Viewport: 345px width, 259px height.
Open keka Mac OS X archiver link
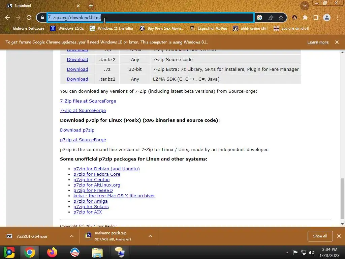(114, 196)
